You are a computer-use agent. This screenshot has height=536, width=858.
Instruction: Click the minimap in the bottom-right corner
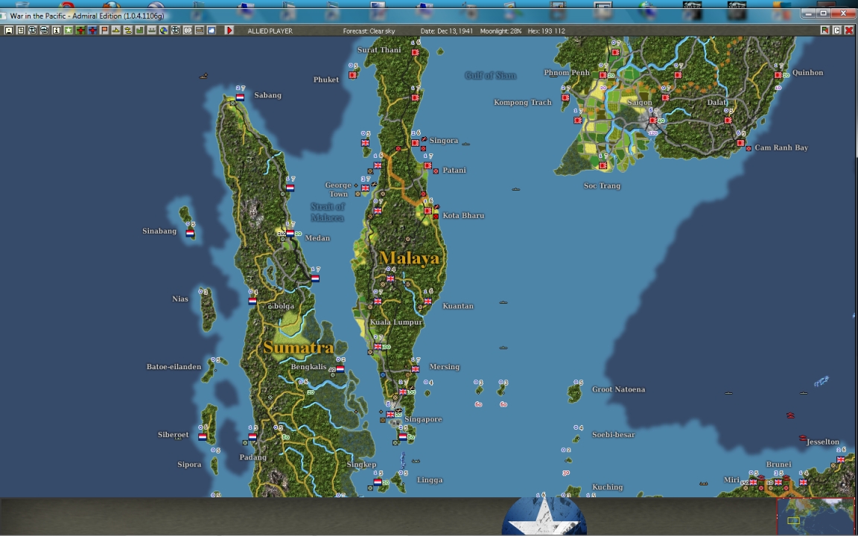point(816,517)
